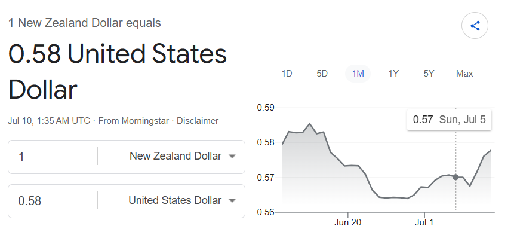This screenshot has height=238, width=514.
Task: Select the Max chart range
Action: click(464, 74)
